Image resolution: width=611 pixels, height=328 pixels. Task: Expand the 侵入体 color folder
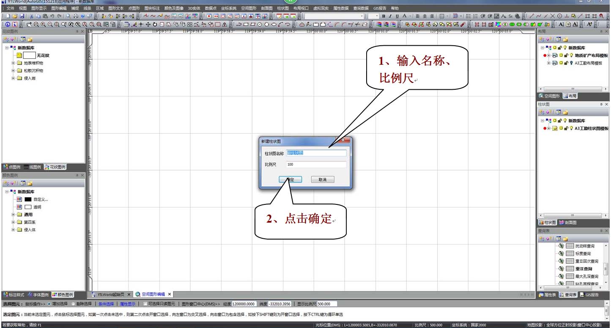point(13,230)
